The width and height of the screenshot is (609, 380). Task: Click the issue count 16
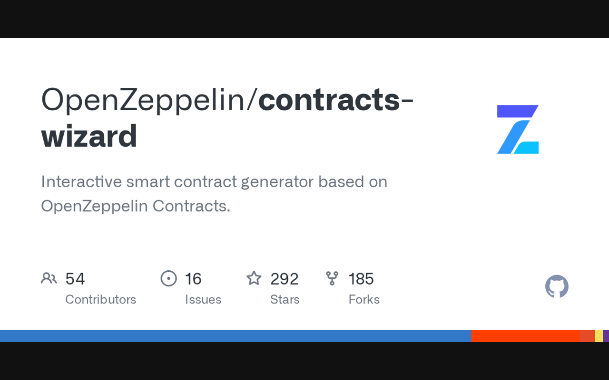193,279
